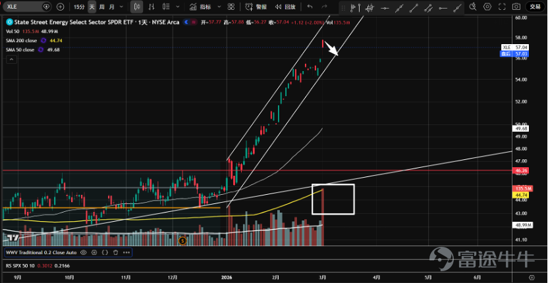This screenshot has height=283, width=548.
Task: Select the anchored volume tool with candles
Action: coord(370,7)
